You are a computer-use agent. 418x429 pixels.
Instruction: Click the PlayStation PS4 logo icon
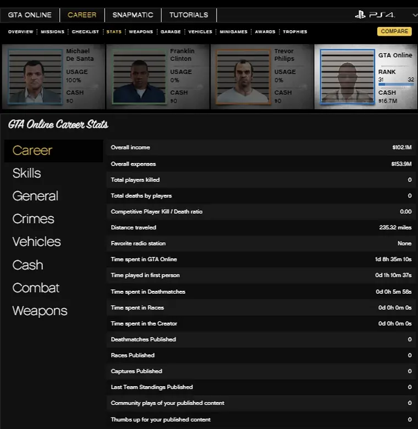coord(375,14)
